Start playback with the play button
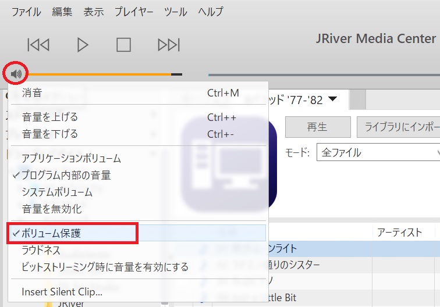Screen dimensions: 440x307 (83, 45)
